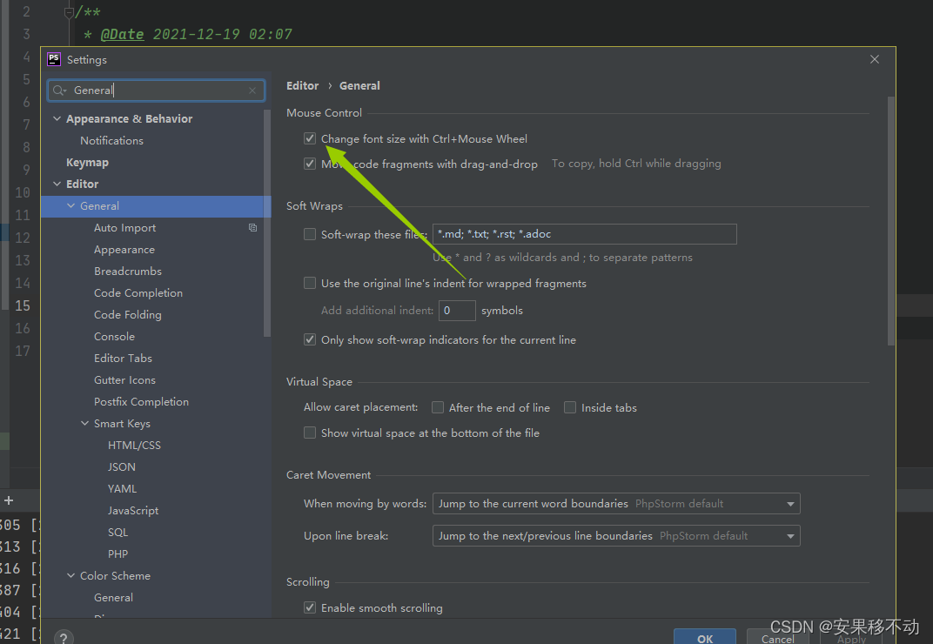Screen dimensions: 933x644
Task: Open Code Folding settings page
Action: point(127,314)
